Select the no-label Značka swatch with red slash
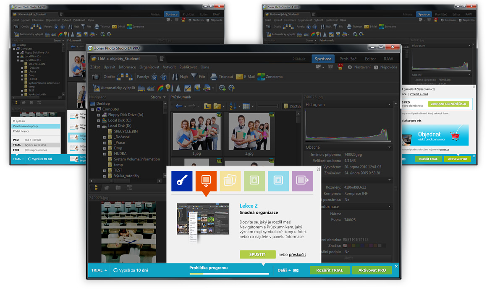 pos(345,246)
